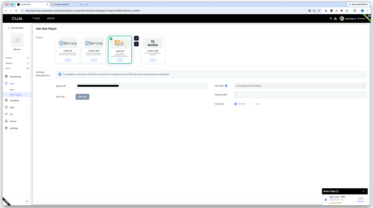This screenshot has width=373, height=208.
Task: Click the Monitoring sidebar icon
Action: [x=7, y=77]
